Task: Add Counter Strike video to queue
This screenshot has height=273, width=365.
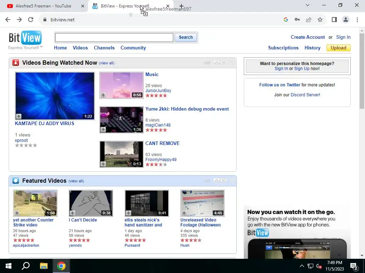Action: click(x=17, y=213)
